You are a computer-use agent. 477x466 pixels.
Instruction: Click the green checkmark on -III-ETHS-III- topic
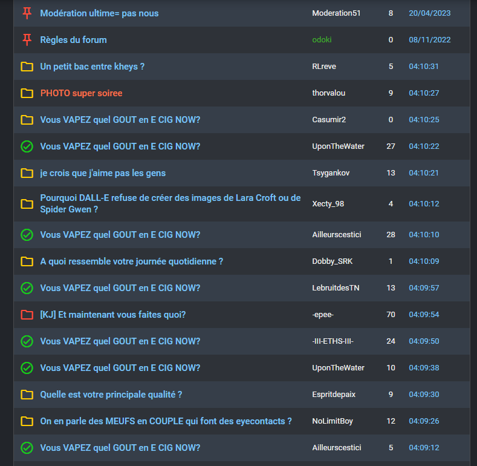27,341
